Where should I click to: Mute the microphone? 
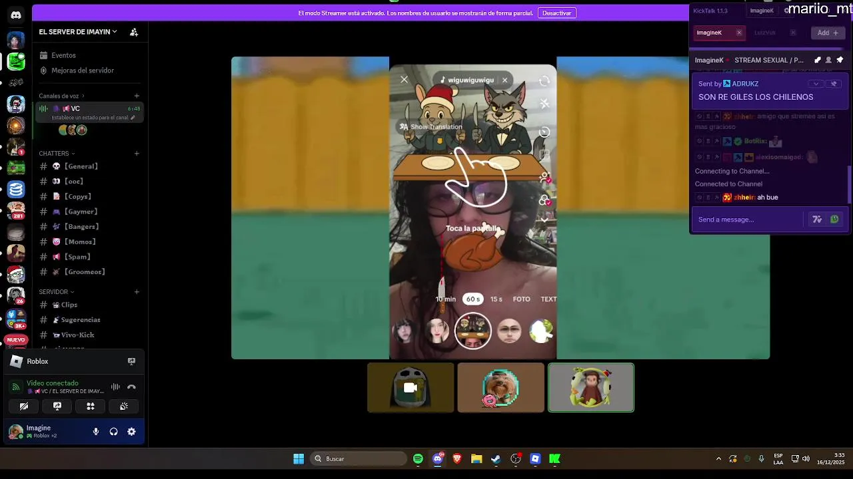point(96,432)
